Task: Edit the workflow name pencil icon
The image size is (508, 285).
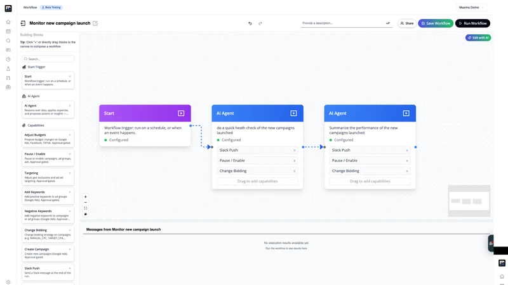Action: pos(95,23)
